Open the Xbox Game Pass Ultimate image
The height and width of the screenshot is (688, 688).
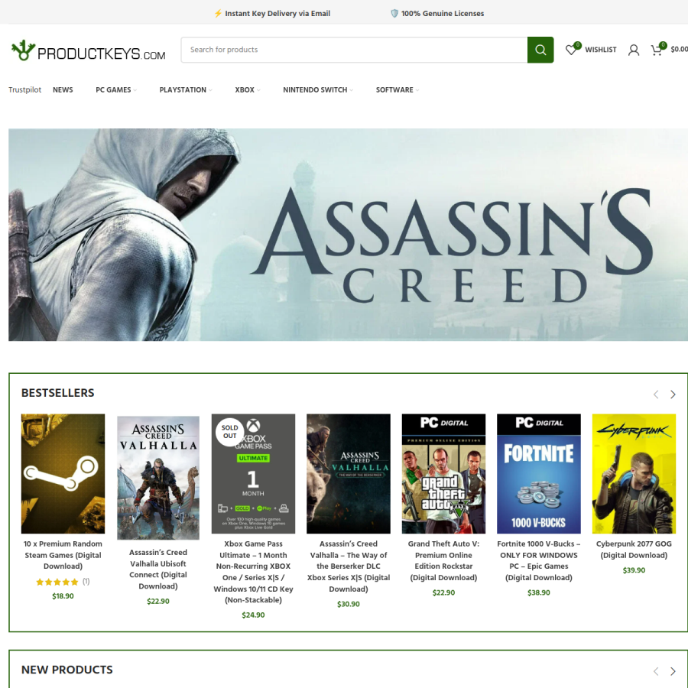click(x=253, y=473)
